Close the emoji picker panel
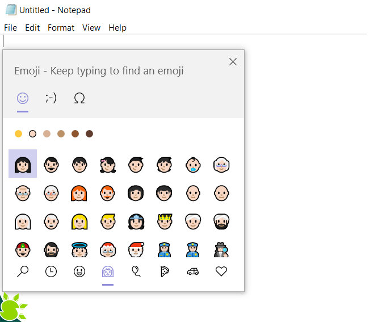The height and width of the screenshot is (322, 378). (233, 62)
